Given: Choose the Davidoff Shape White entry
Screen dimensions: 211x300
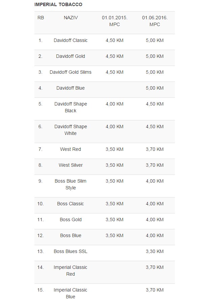Looking at the screenshot, I should point(71,130).
